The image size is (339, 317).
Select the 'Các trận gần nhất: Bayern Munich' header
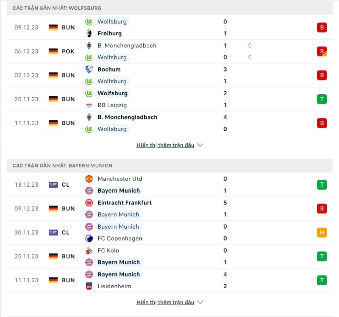coord(169,166)
